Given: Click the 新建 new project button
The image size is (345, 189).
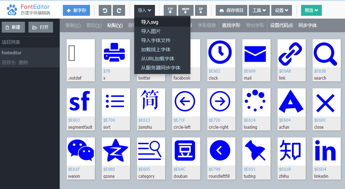Looking at the screenshot, I should [x=13, y=27].
